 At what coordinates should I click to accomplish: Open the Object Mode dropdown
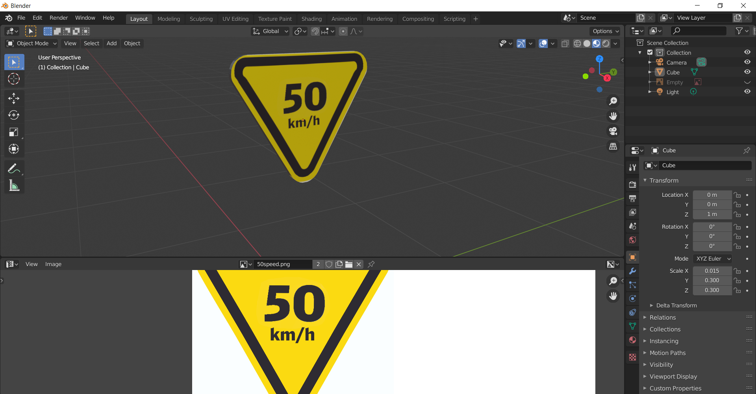(x=32, y=43)
